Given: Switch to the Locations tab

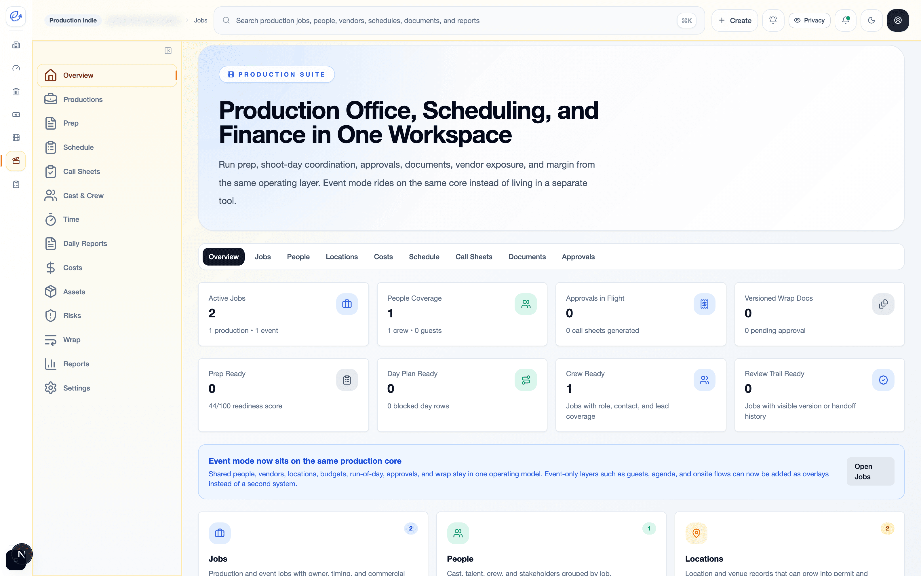Looking at the screenshot, I should click(x=342, y=257).
